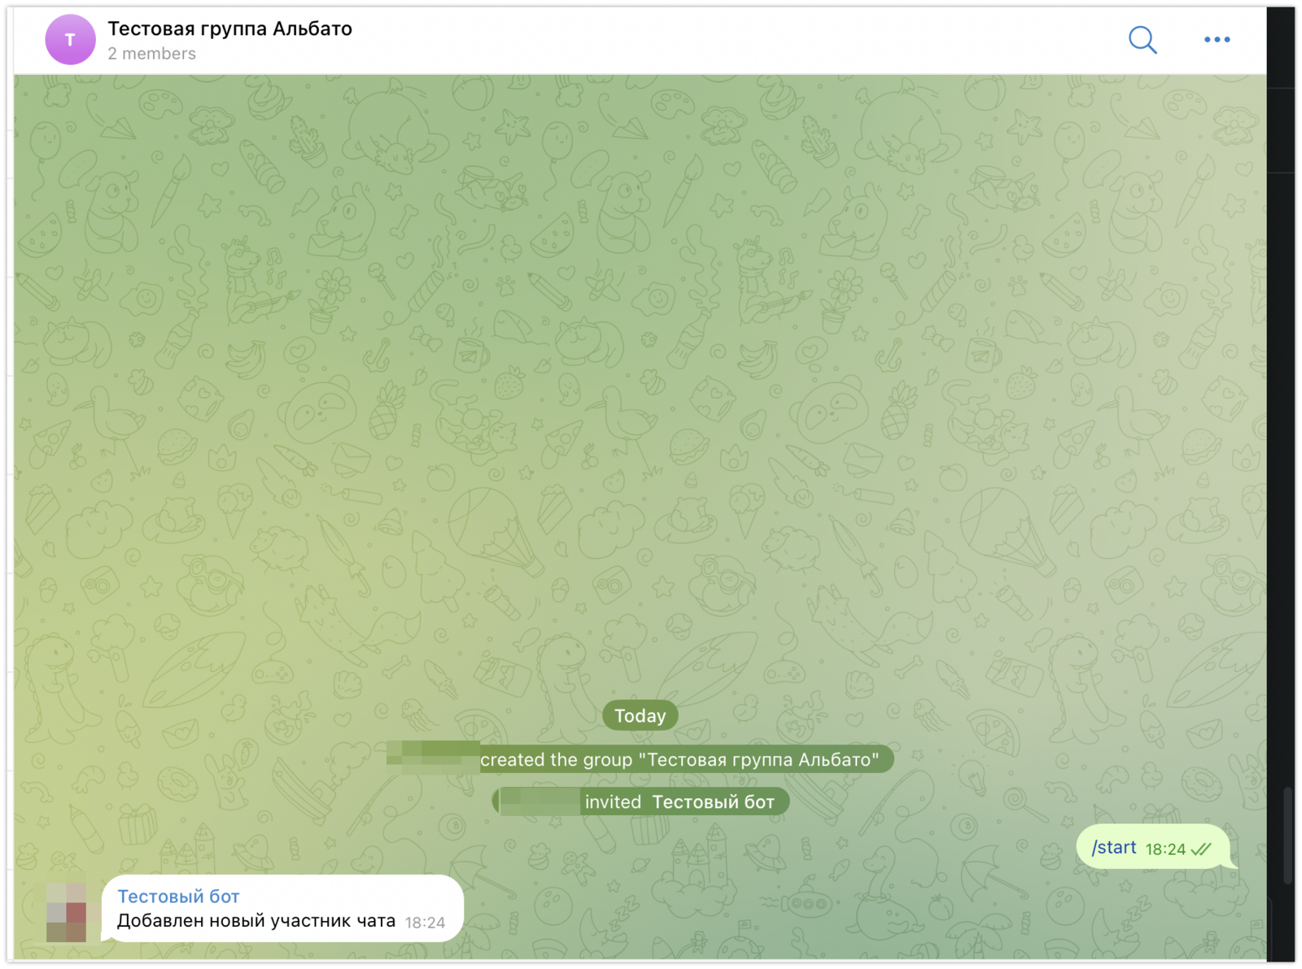
Task: Click the 18:24 timestamp on bot message
Action: click(x=425, y=923)
